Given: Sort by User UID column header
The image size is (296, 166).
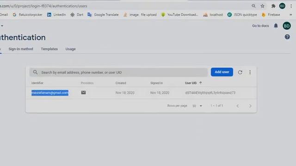Looking at the screenshot, I should (x=191, y=83).
